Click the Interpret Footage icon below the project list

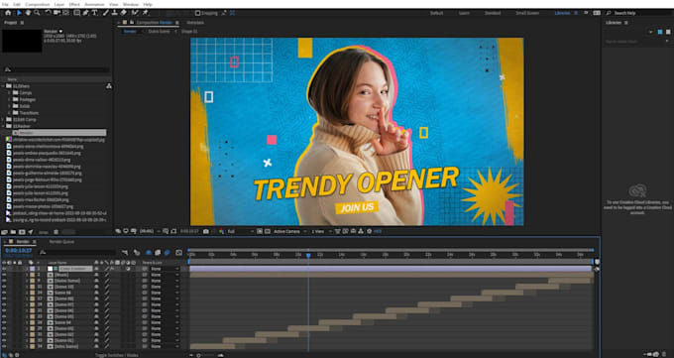coord(5,232)
